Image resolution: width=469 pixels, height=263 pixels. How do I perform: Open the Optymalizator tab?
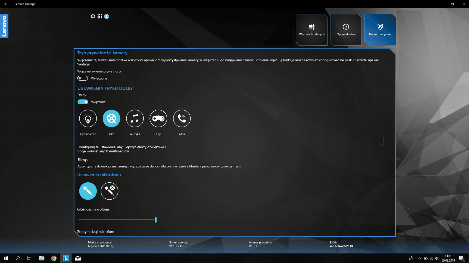tap(346, 30)
